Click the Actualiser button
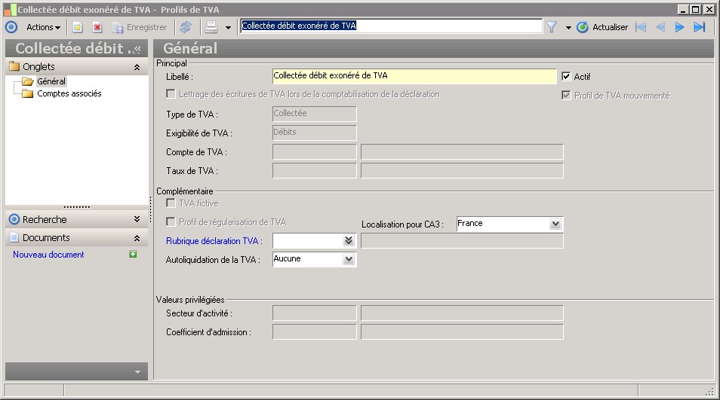This screenshot has width=720, height=400. (x=602, y=27)
